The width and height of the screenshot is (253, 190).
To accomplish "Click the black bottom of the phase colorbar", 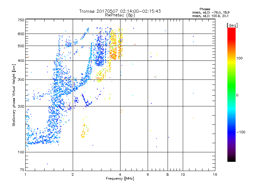I will [231, 160].
